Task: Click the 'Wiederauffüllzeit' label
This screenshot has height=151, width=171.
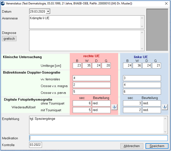Action: click(x=23, y=107)
